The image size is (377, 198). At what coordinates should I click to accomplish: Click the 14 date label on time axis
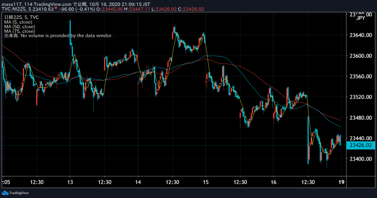click(138, 182)
